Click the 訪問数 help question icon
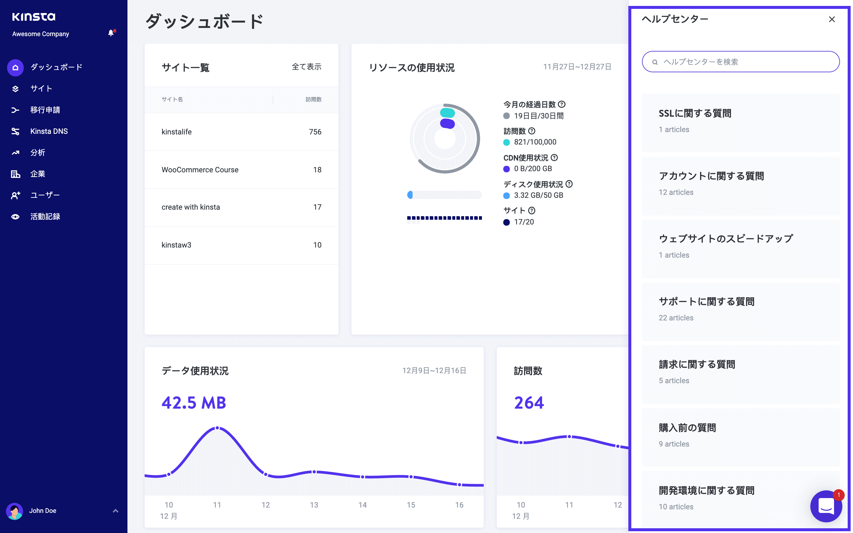This screenshot has width=853, height=533. coord(532,131)
